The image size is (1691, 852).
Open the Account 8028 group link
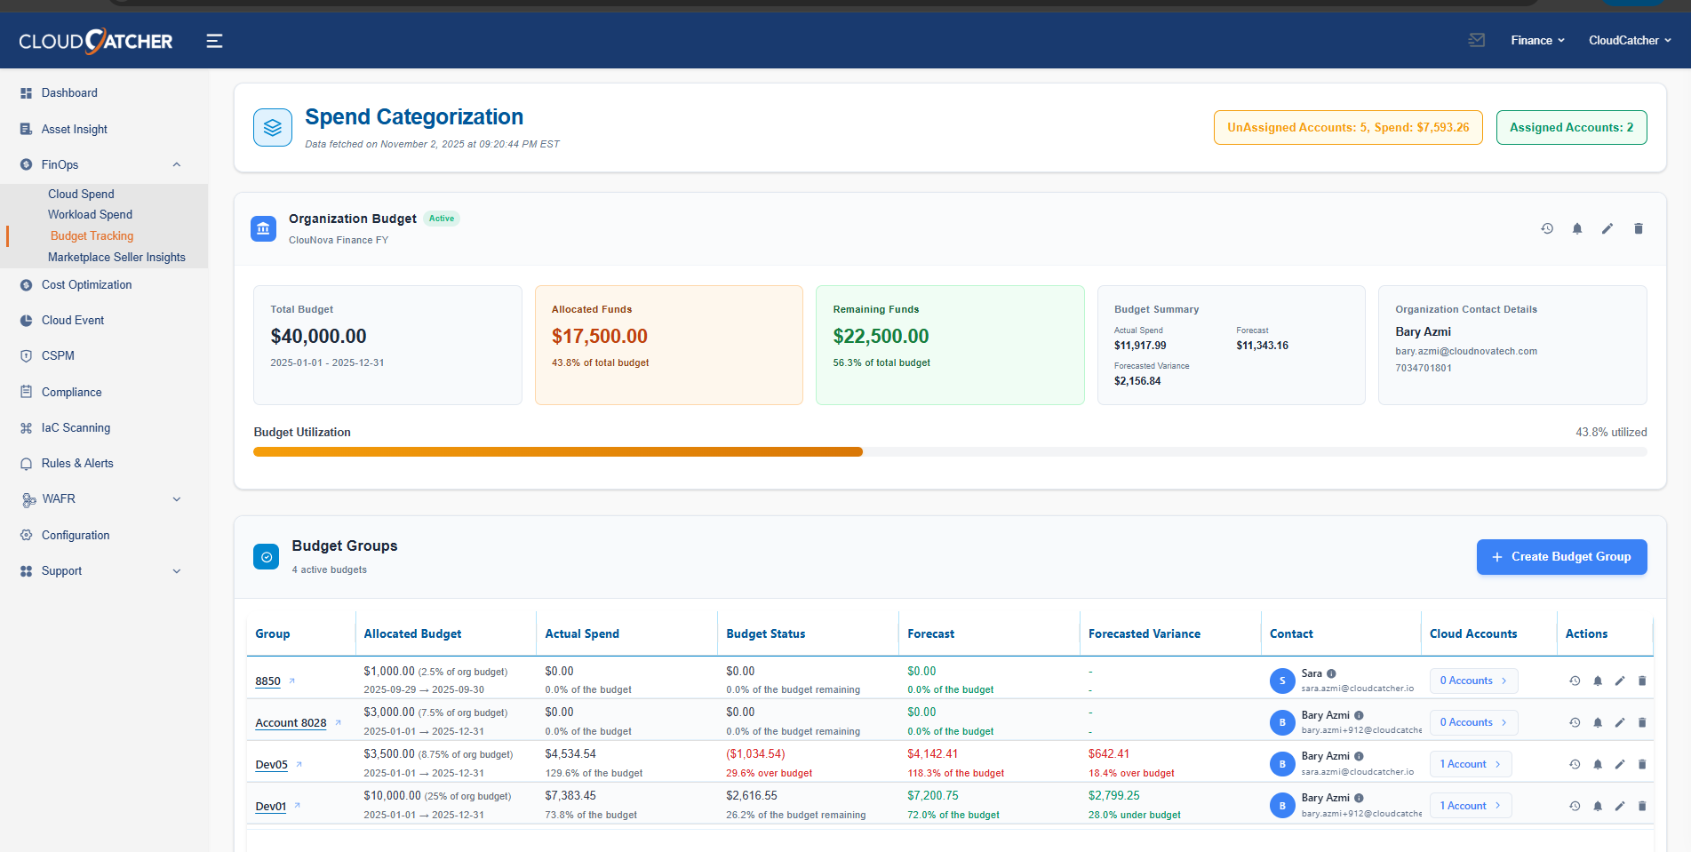291,722
